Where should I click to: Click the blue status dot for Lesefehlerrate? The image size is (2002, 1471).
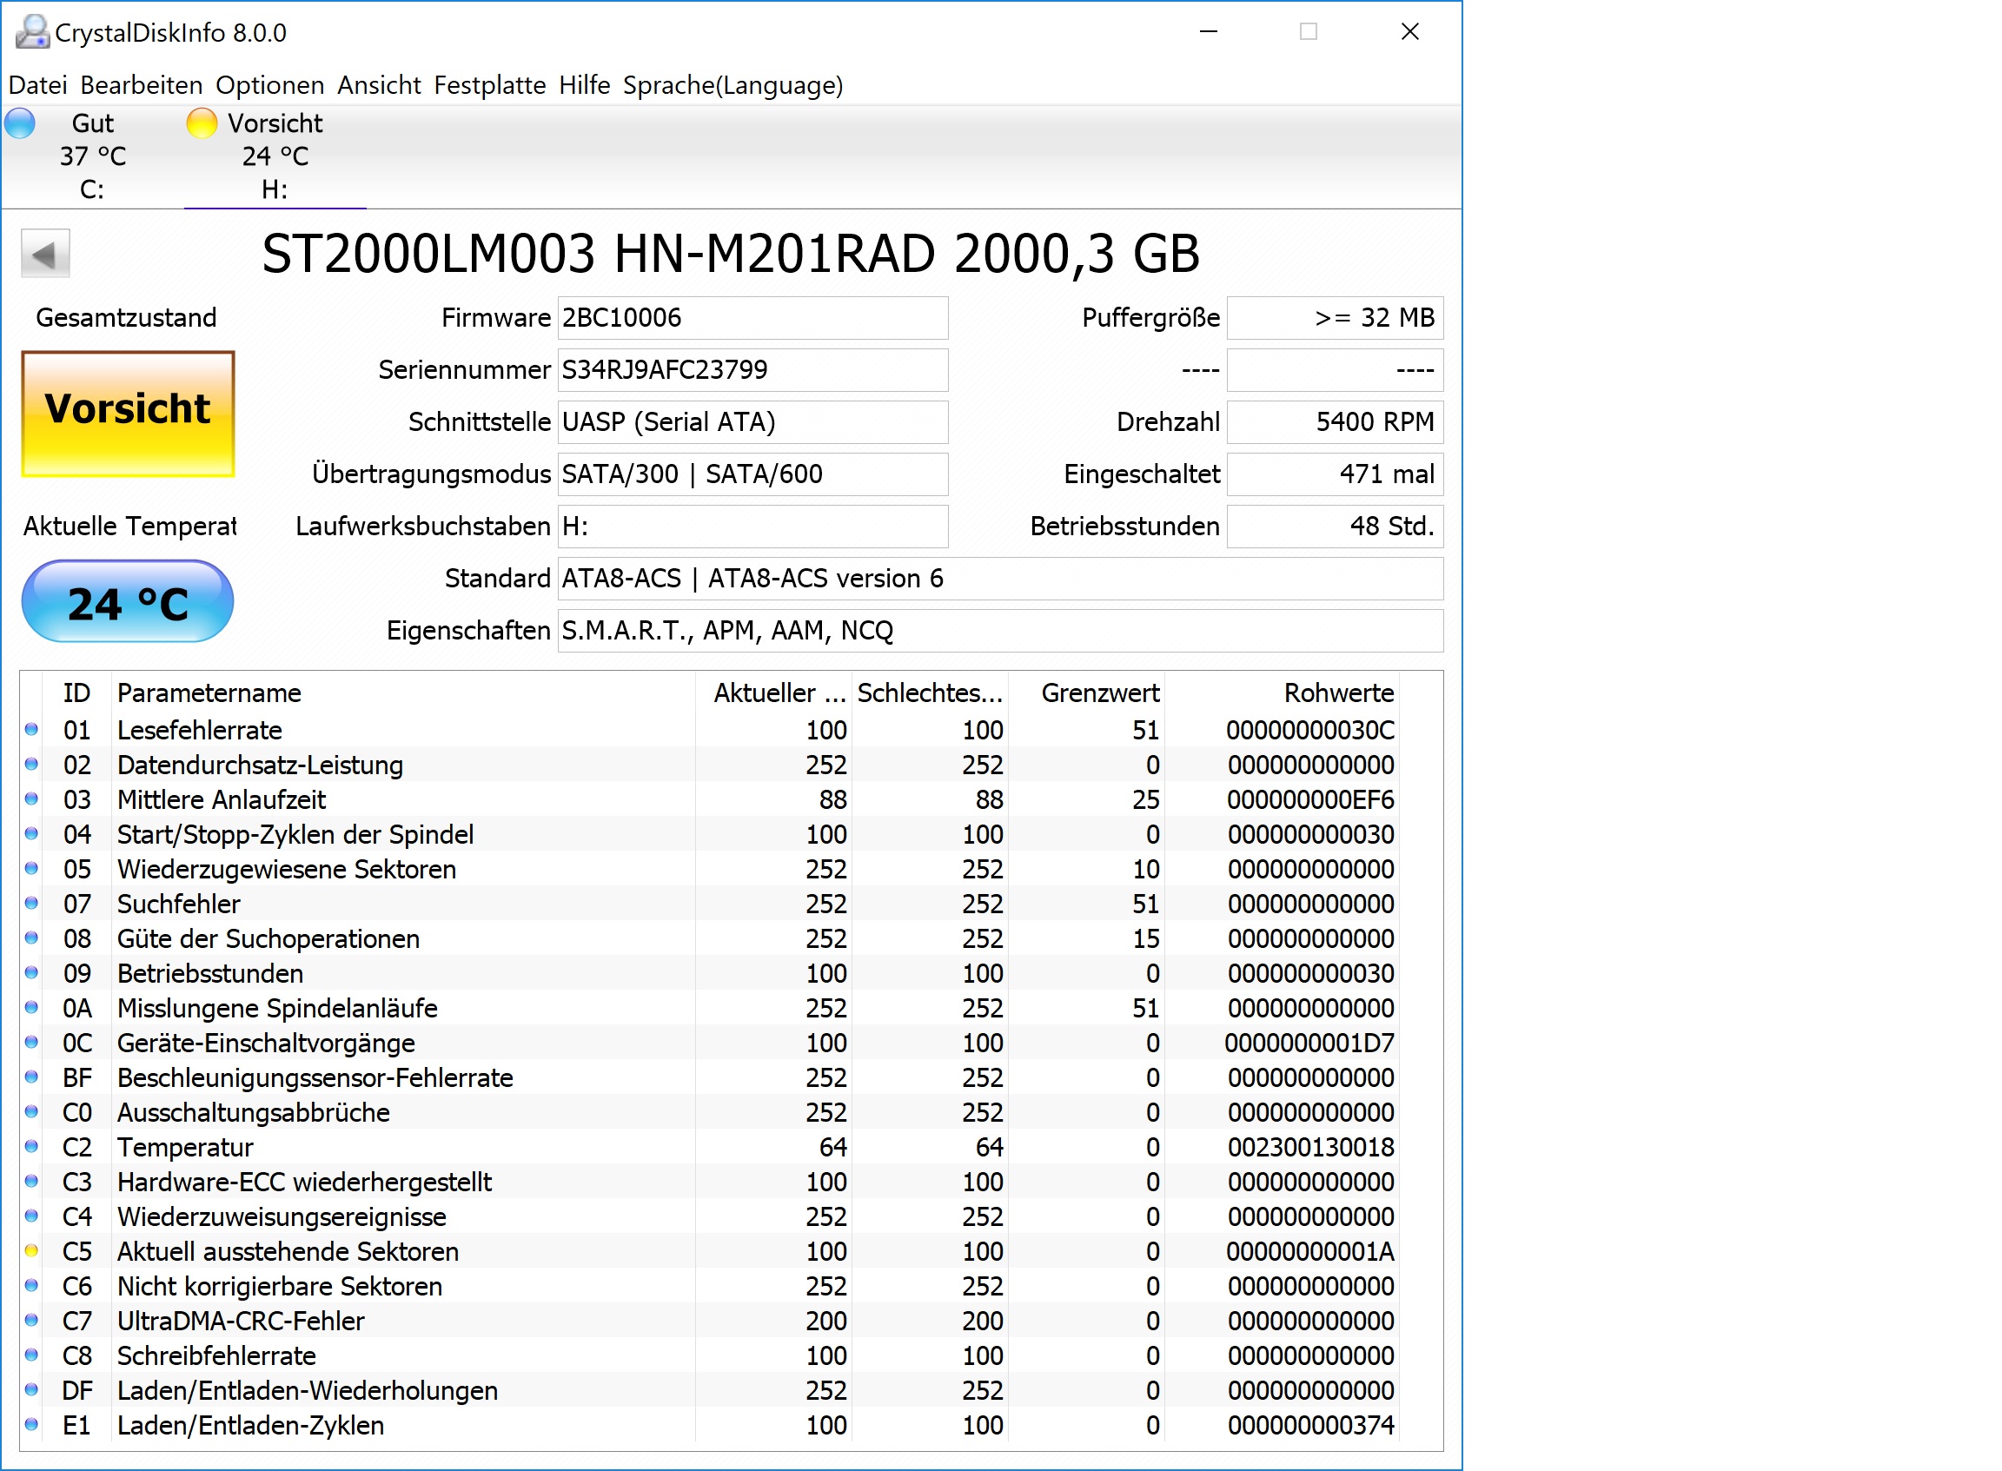[31, 729]
